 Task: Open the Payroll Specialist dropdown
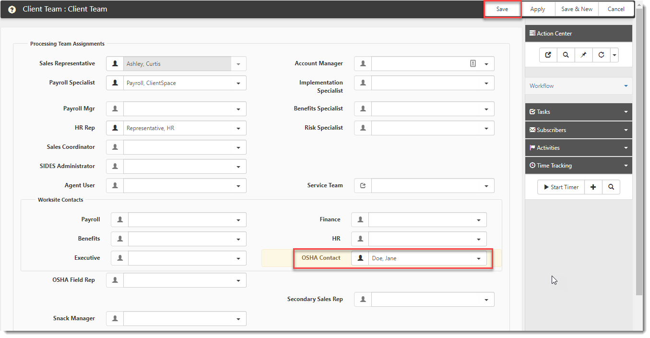click(238, 83)
